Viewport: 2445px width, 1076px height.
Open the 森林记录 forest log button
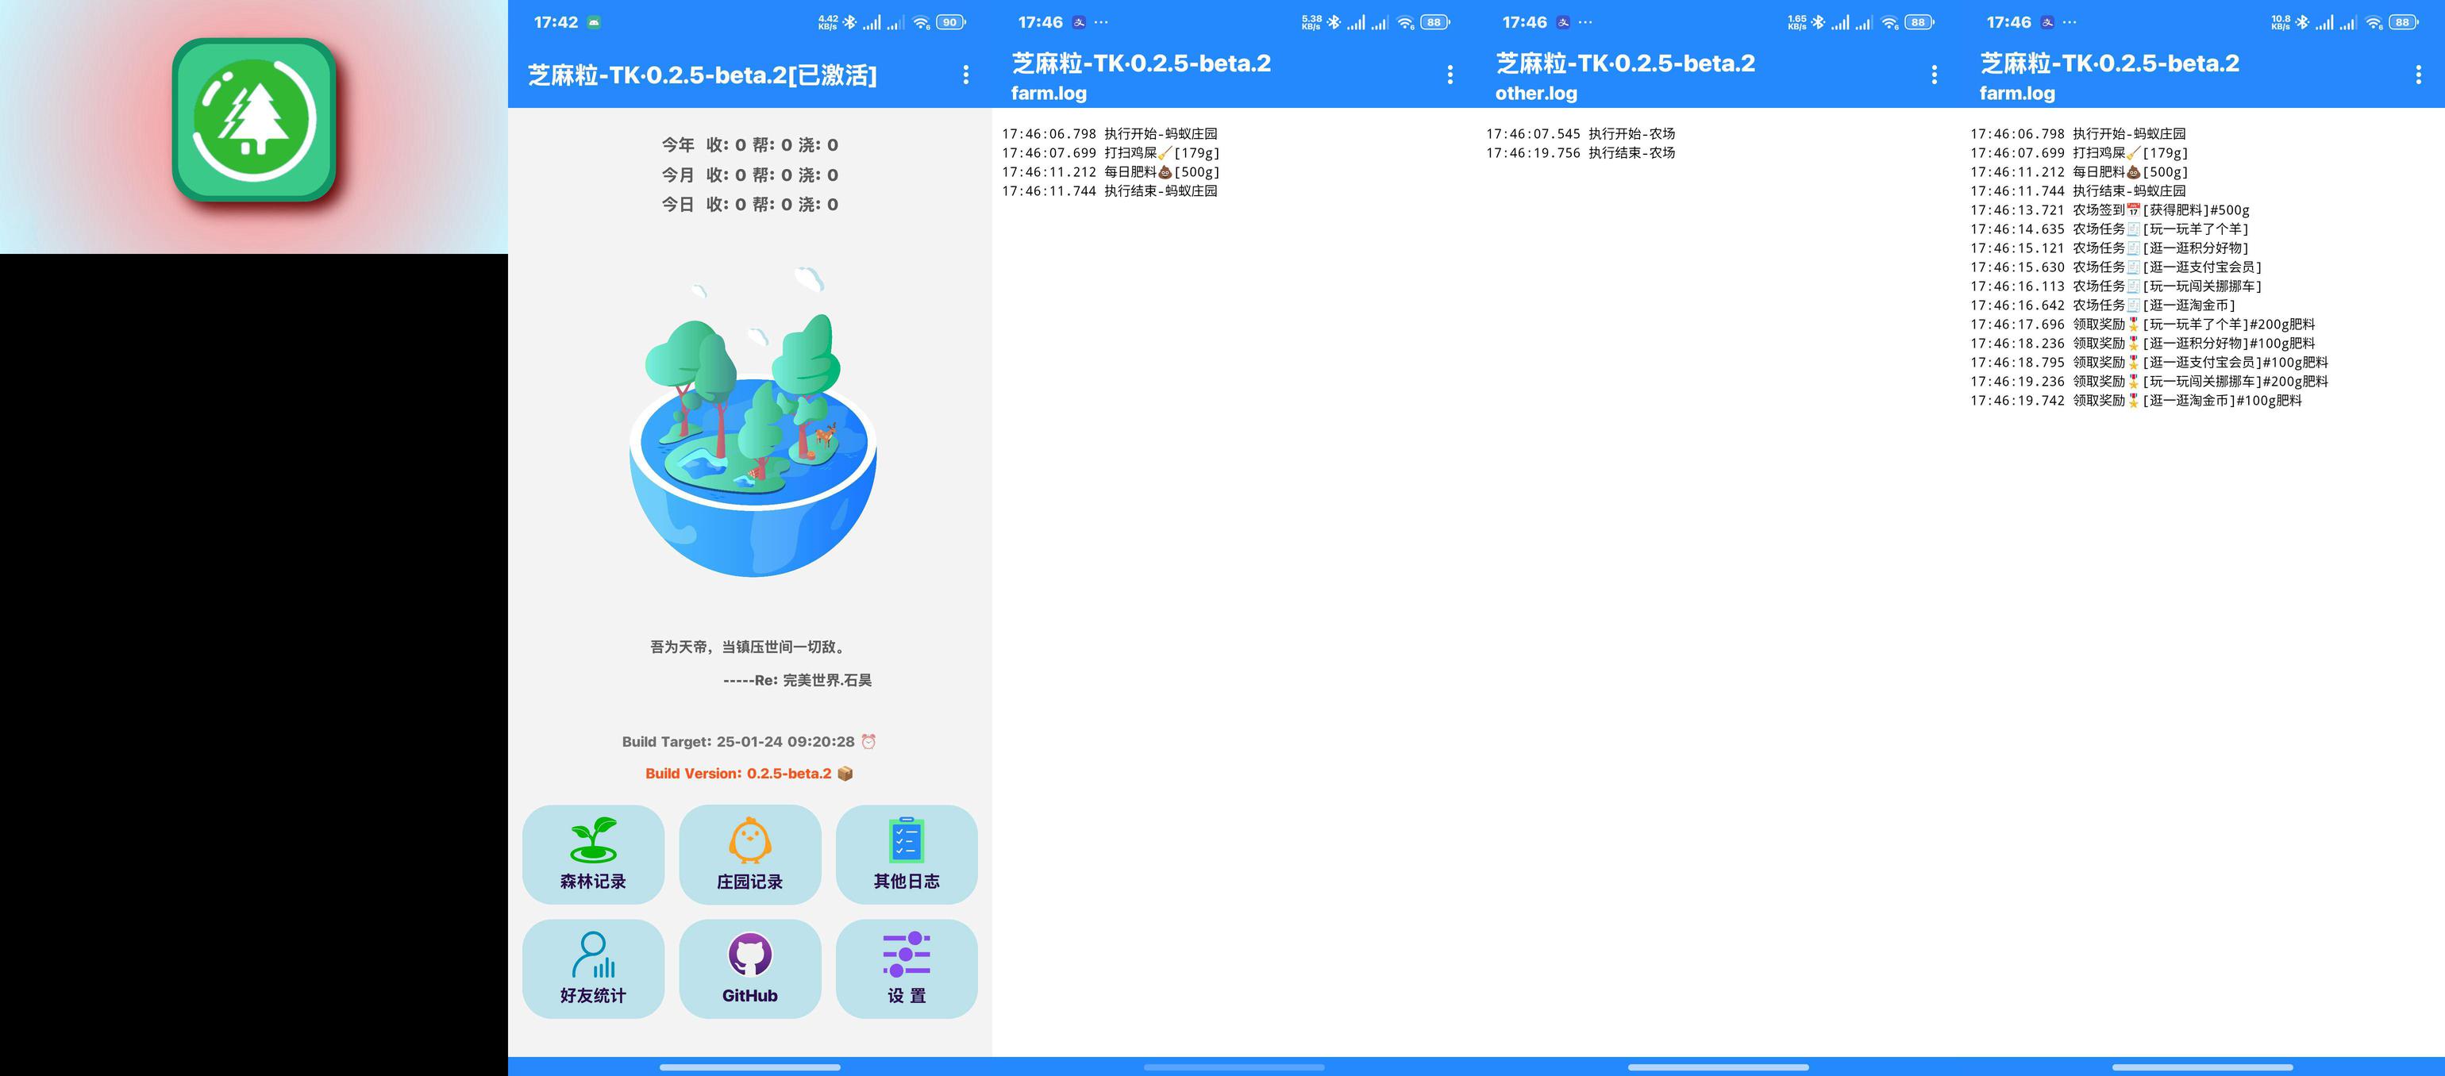[593, 854]
